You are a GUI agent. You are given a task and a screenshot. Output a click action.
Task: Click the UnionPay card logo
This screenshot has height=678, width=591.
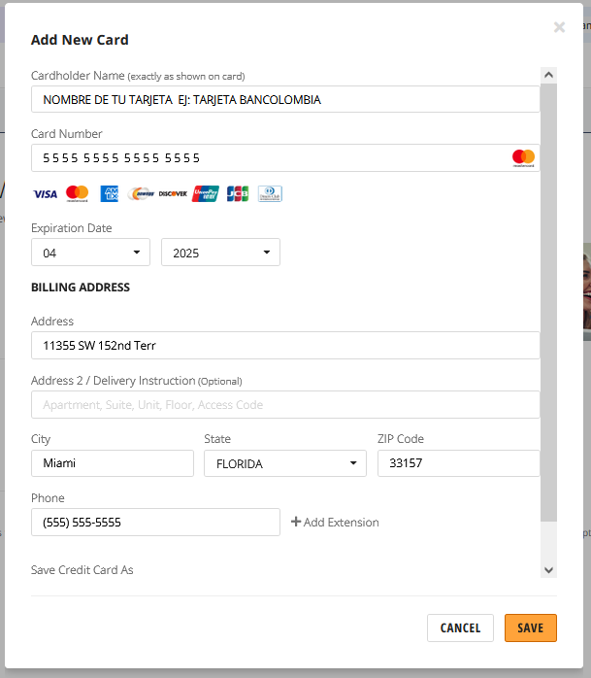206,193
